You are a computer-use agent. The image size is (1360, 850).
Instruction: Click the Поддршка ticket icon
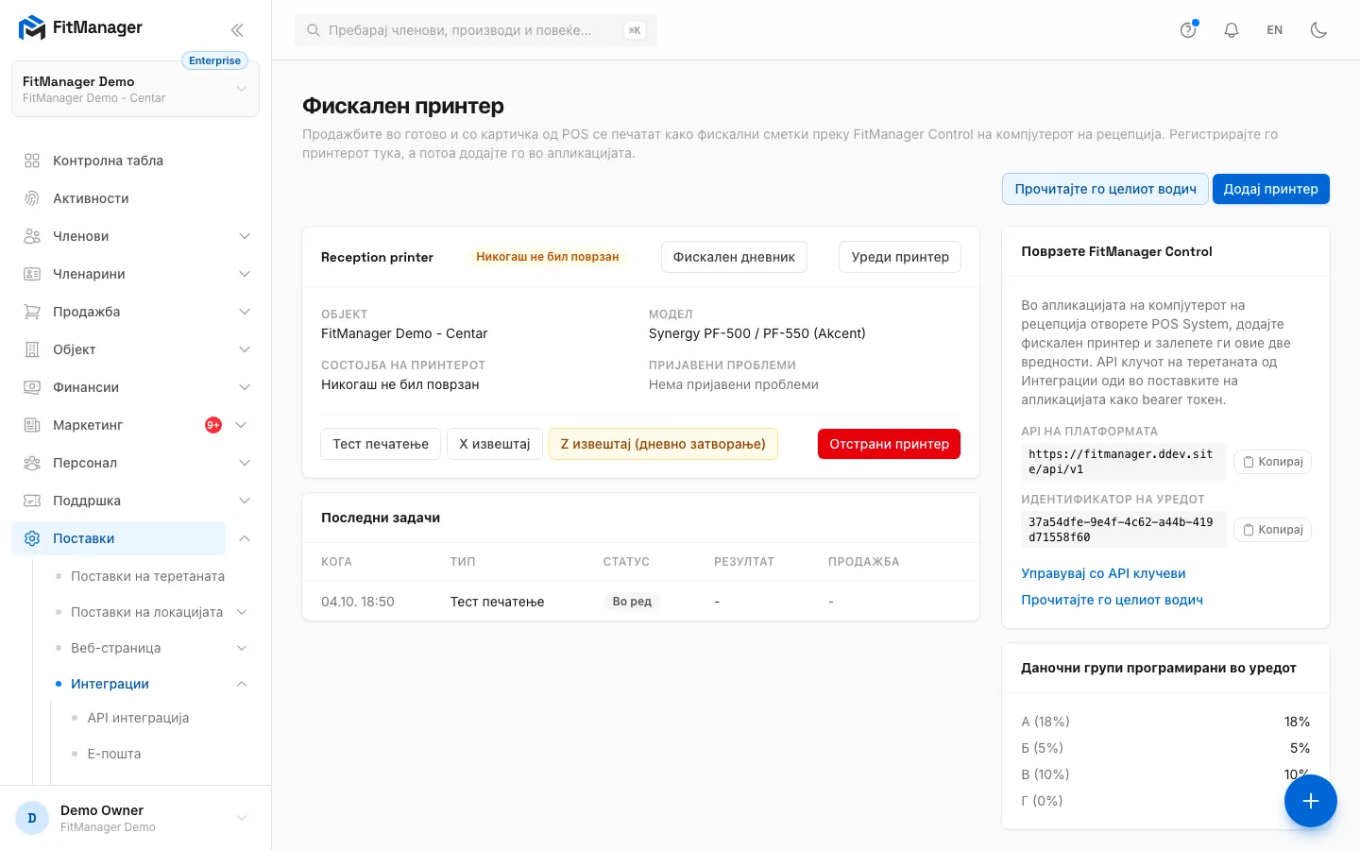(x=32, y=501)
